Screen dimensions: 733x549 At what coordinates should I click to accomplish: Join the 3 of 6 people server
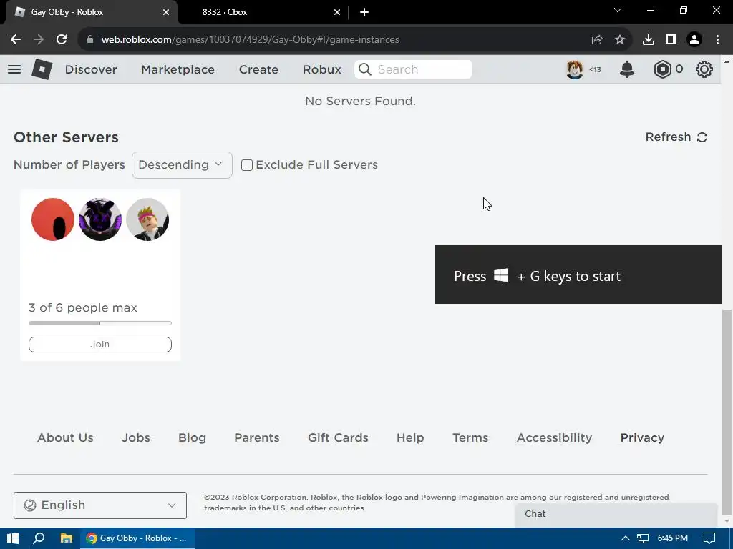click(100, 345)
